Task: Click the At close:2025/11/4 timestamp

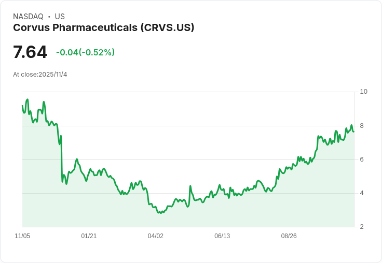Action: pyautogui.click(x=40, y=75)
